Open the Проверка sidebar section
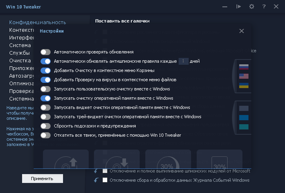Screen dimensions: 285x193 point(21,91)
